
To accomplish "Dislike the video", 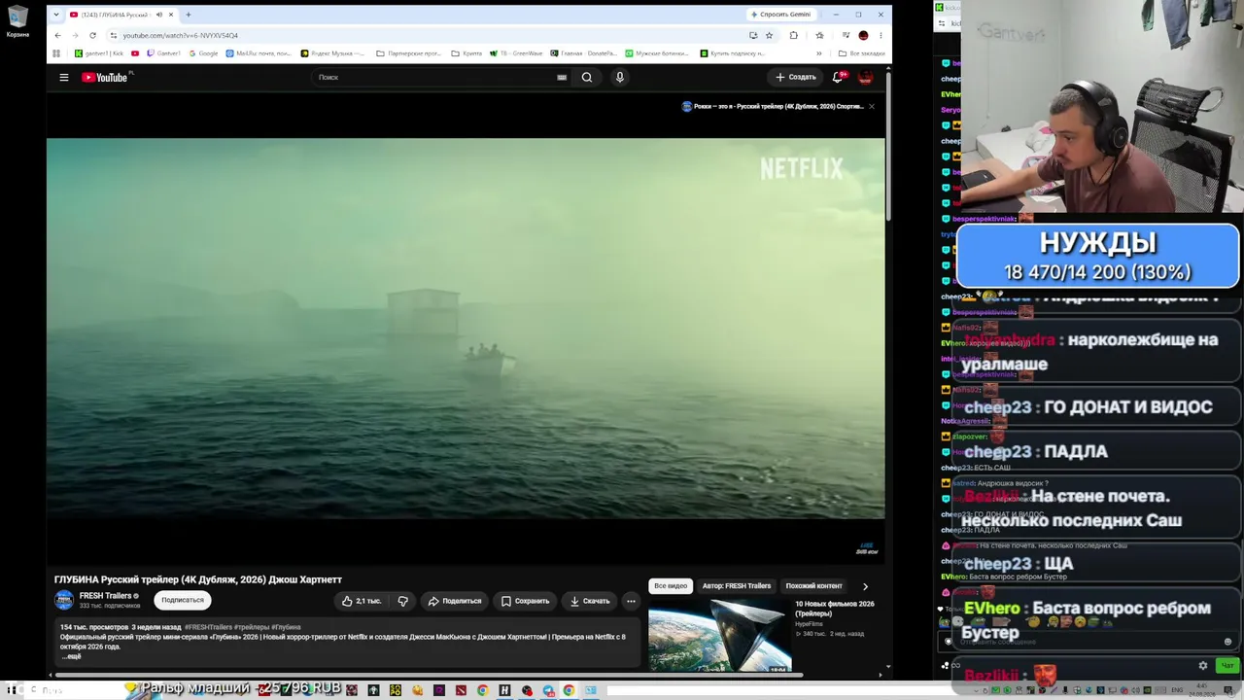I will pyautogui.click(x=402, y=601).
